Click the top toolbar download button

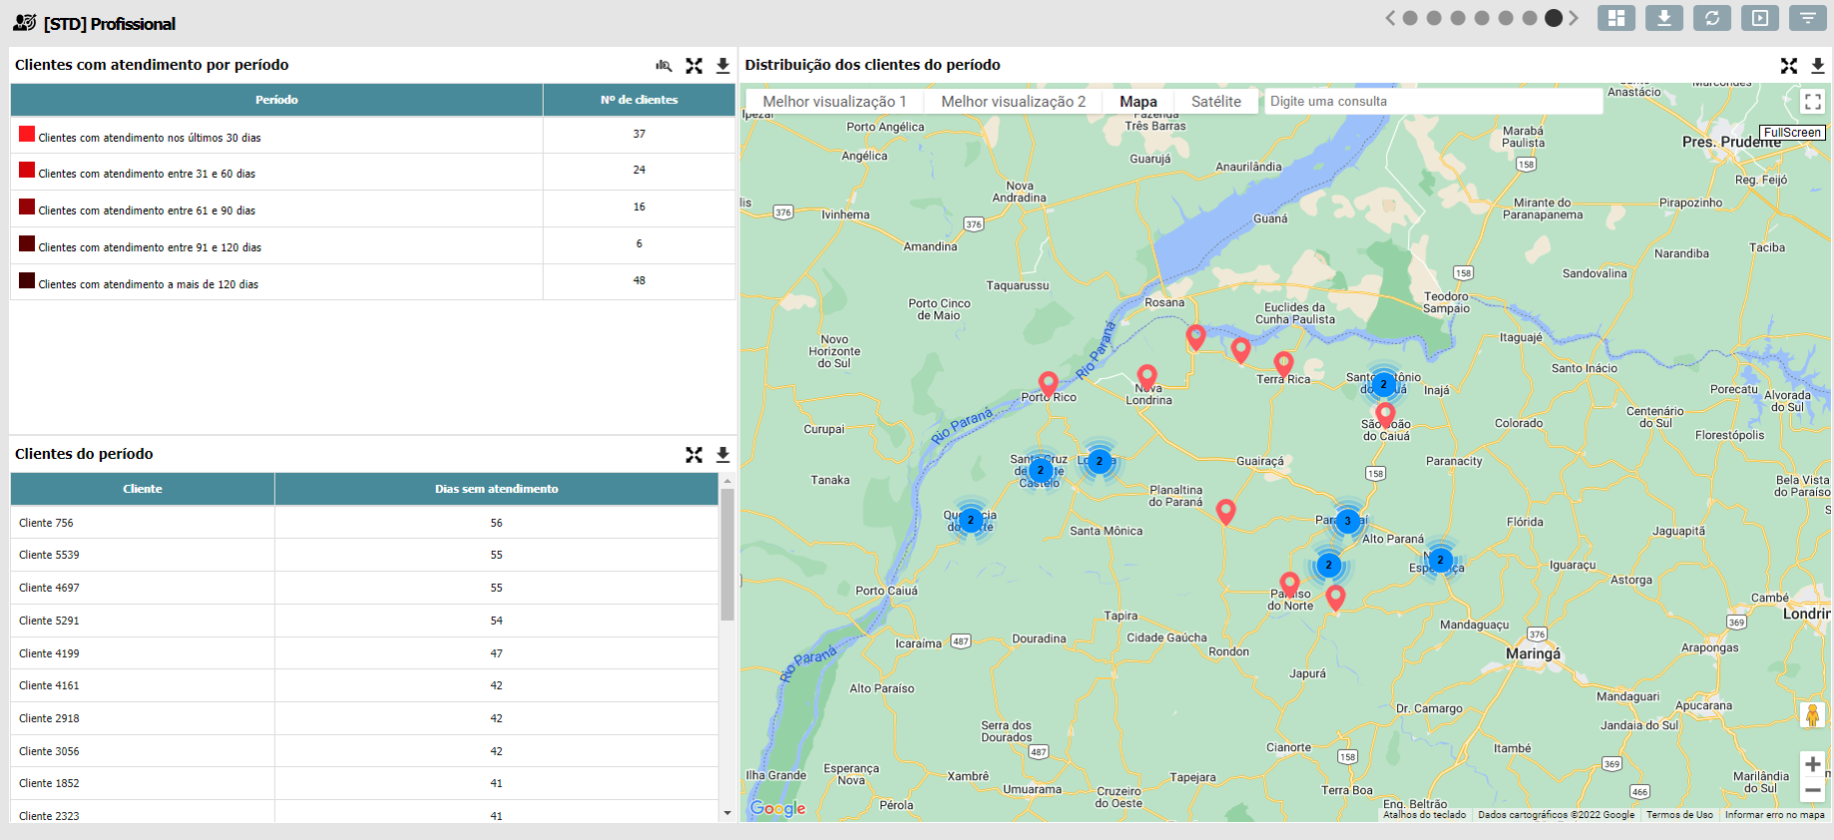[1663, 18]
